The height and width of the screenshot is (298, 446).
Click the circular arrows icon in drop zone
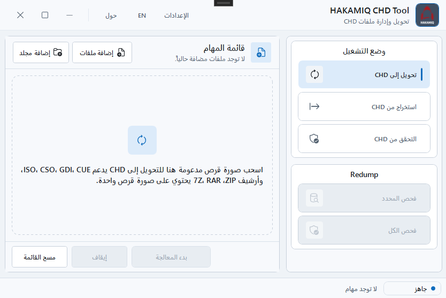(142, 140)
